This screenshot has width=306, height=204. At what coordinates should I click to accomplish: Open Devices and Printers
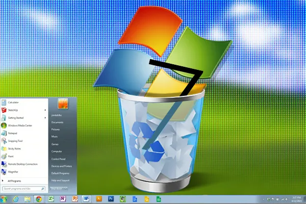62,166
